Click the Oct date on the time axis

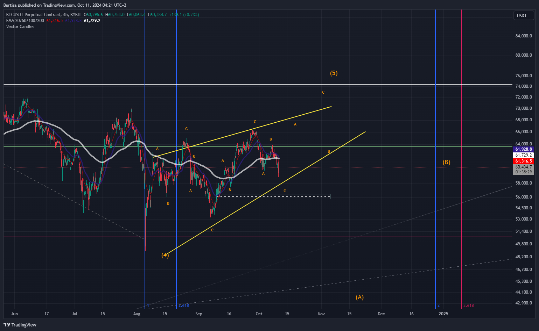tap(259, 314)
